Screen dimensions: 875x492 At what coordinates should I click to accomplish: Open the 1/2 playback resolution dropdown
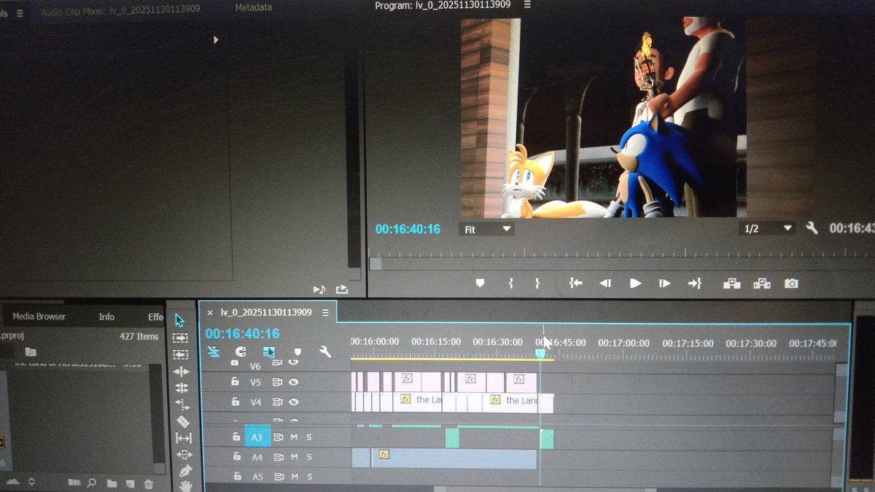[767, 229]
